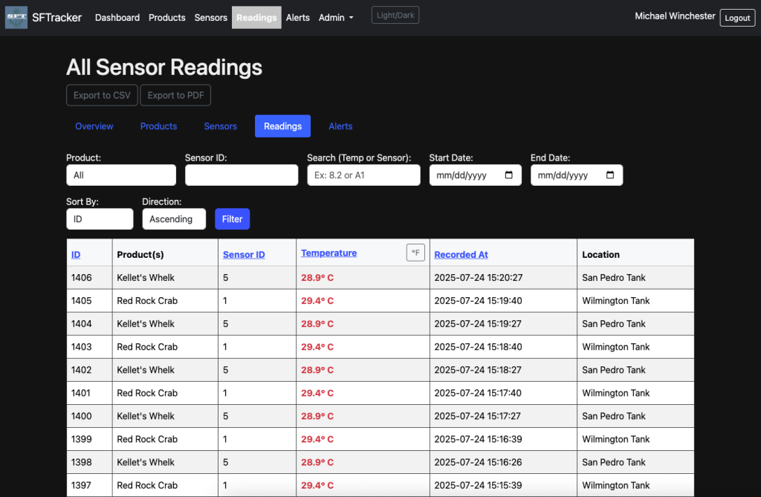The width and height of the screenshot is (761, 497).
Task: Click timestamp 2025-07-24 15:17:27
Action: 478,416
